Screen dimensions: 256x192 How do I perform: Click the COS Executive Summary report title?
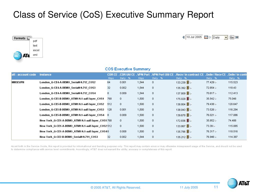pyautogui.click(x=128, y=69)
